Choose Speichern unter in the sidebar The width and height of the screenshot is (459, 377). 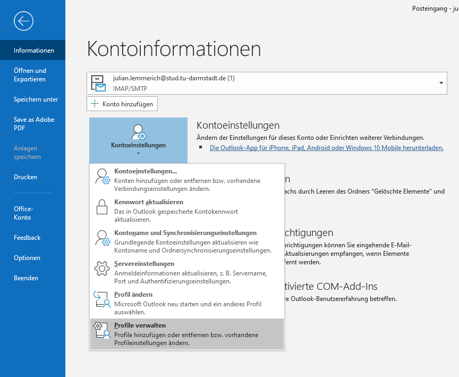click(x=36, y=99)
